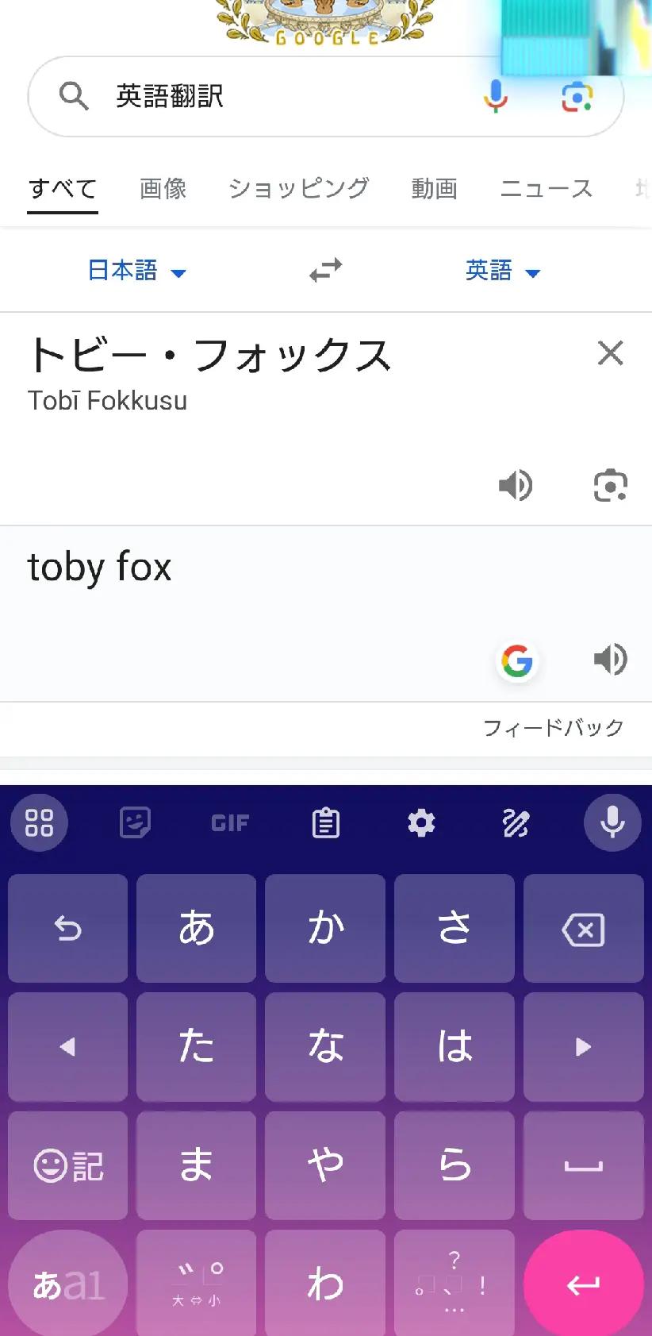Tap the Google logo button beside translation
The image size is (652, 1336).
[x=517, y=660]
